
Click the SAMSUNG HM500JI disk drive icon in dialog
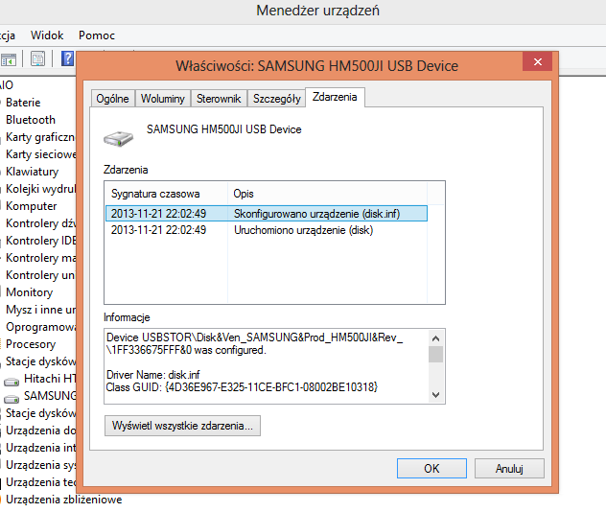click(x=118, y=138)
